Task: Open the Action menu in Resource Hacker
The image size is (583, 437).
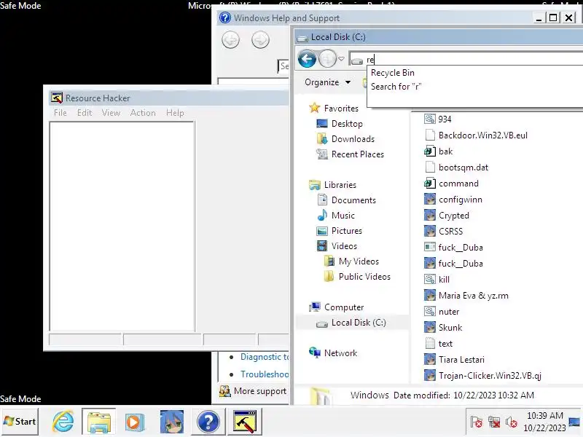Action: click(x=143, y=113)
